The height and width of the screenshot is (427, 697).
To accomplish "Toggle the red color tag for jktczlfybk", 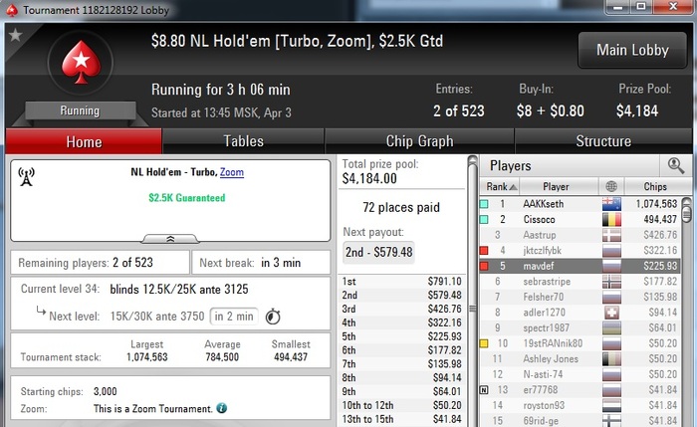I will pyautogui.click(x=484, y=251).
